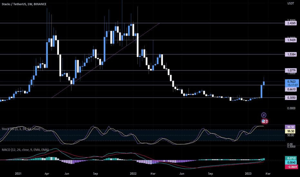Click the MACD indicator legend
300x177 pixels.
[x=25, y=150]
